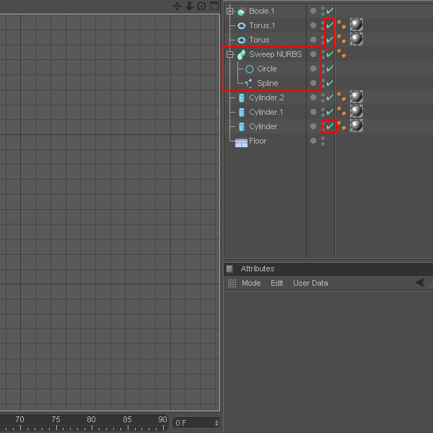
Task: Select the Floor object name
Action: [258, 141]
